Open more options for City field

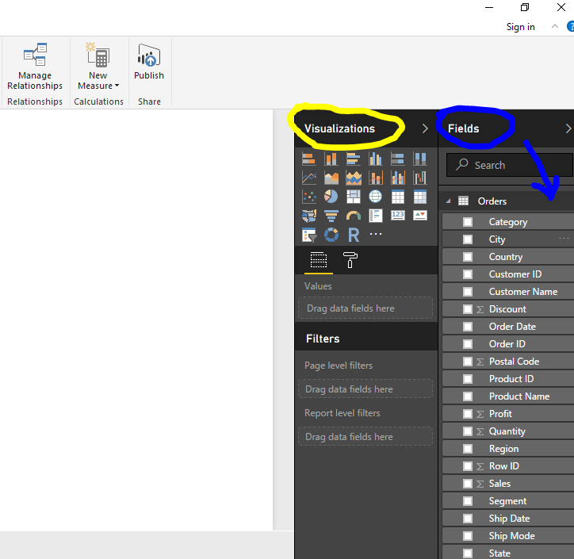(564, 239)
